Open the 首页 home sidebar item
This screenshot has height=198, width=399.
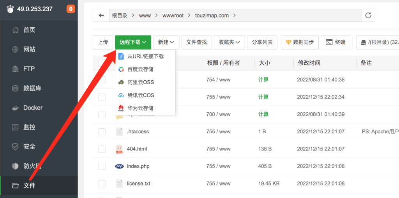click(39, 30)
